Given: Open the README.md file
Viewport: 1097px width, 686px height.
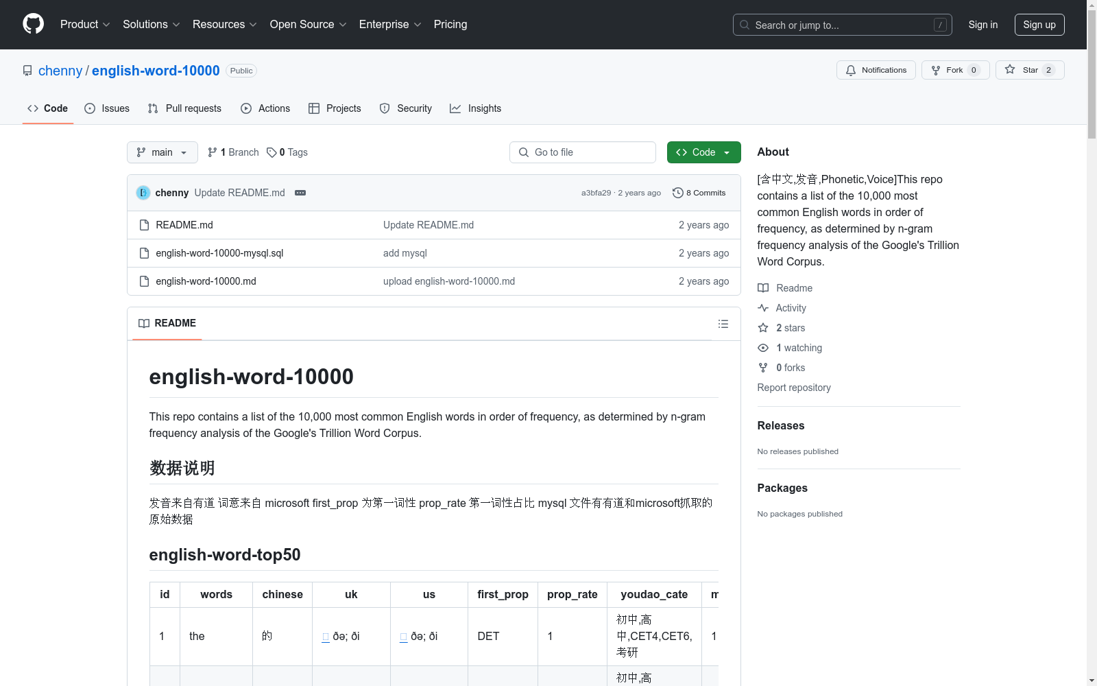Looking at the screenshot, I should tap(184, 225).
